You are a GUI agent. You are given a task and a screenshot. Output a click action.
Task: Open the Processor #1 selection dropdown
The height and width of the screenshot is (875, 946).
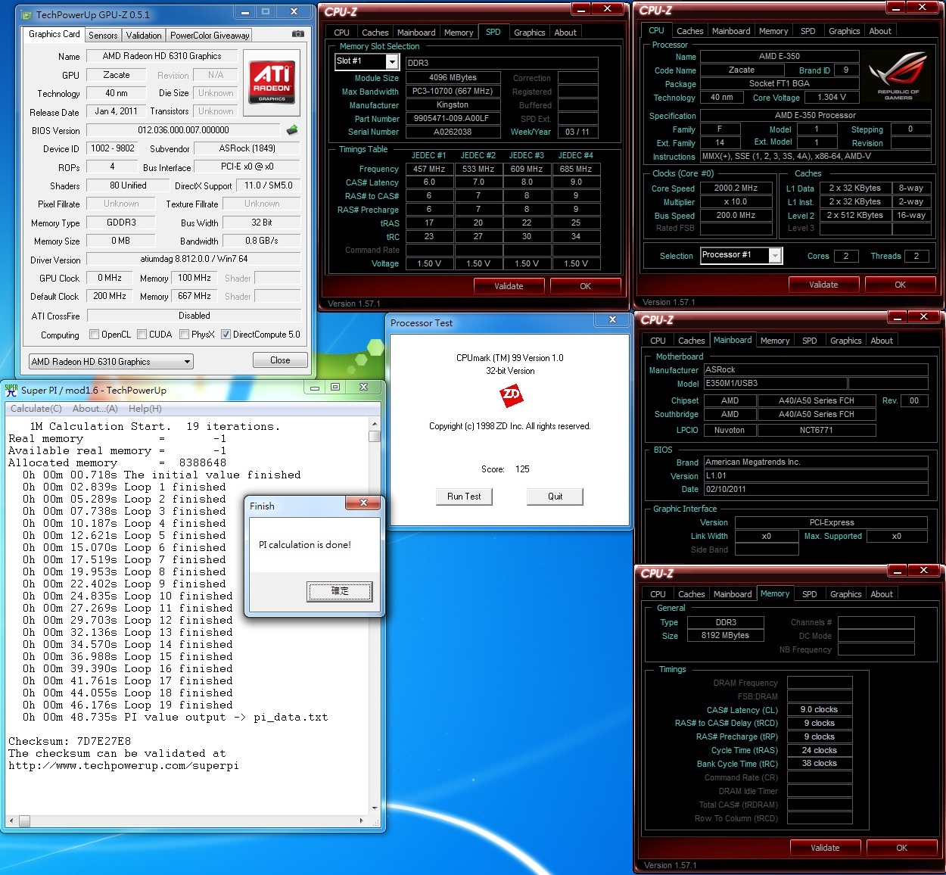(x=741, y=255)
